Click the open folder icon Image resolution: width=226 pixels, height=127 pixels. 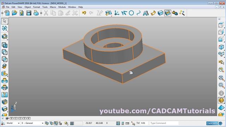tap(14, 13)
